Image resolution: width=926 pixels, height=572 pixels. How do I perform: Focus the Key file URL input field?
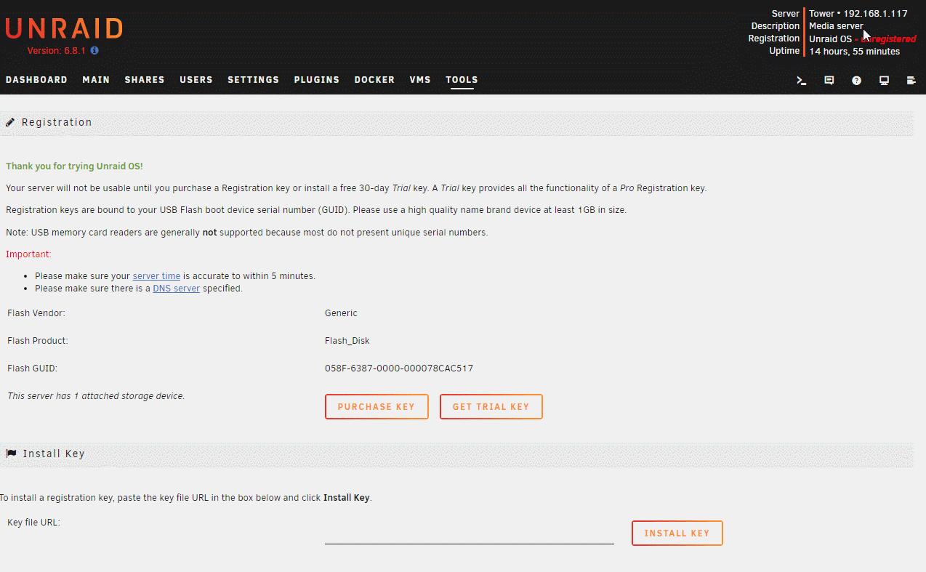470,533
